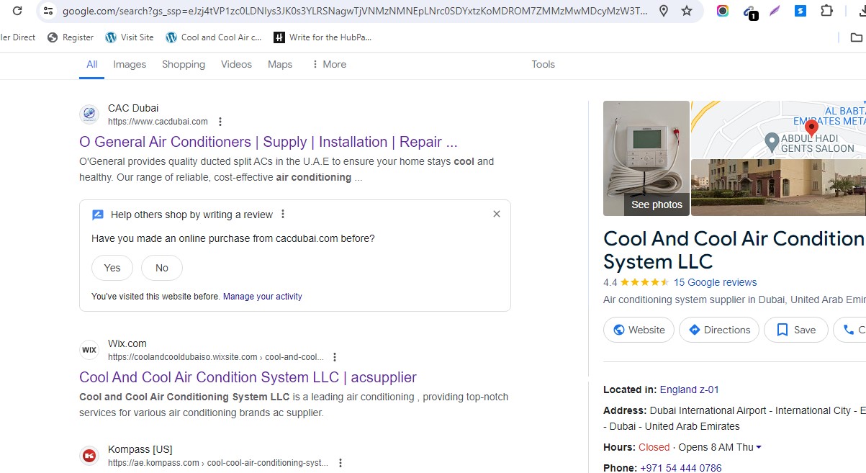Image resolution: width=866 pixels, height=473 pixels.
Task: Click the Kompass [US] site name
Action: coord(140,449)
